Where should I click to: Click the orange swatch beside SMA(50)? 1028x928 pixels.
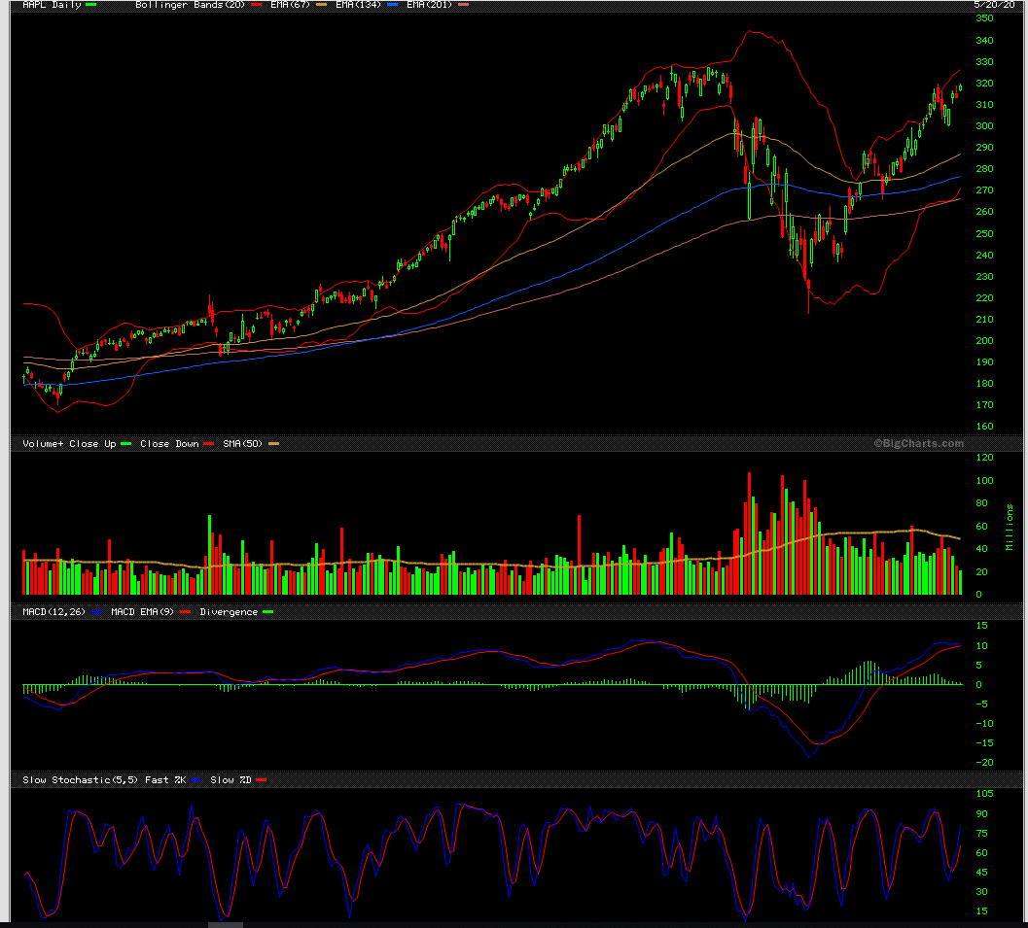pos(273,444)
